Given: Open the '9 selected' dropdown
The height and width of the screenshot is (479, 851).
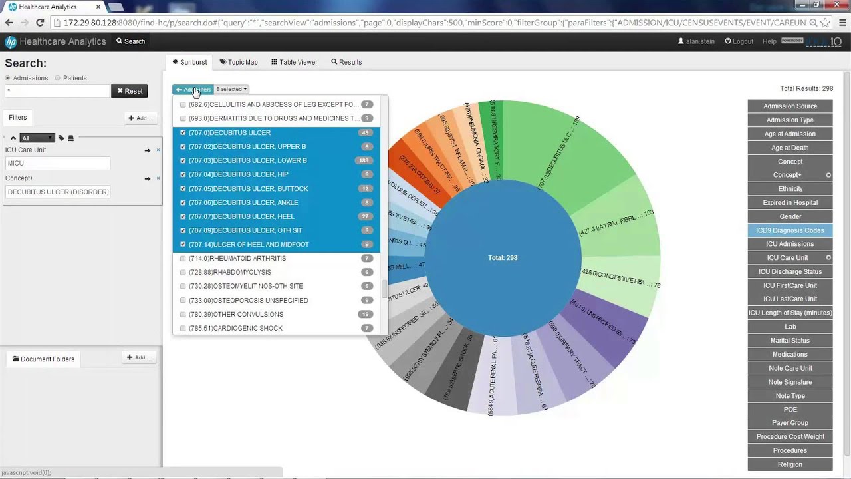Looking at the screenshot, I should pyautogui.click(x=231, y=89).
